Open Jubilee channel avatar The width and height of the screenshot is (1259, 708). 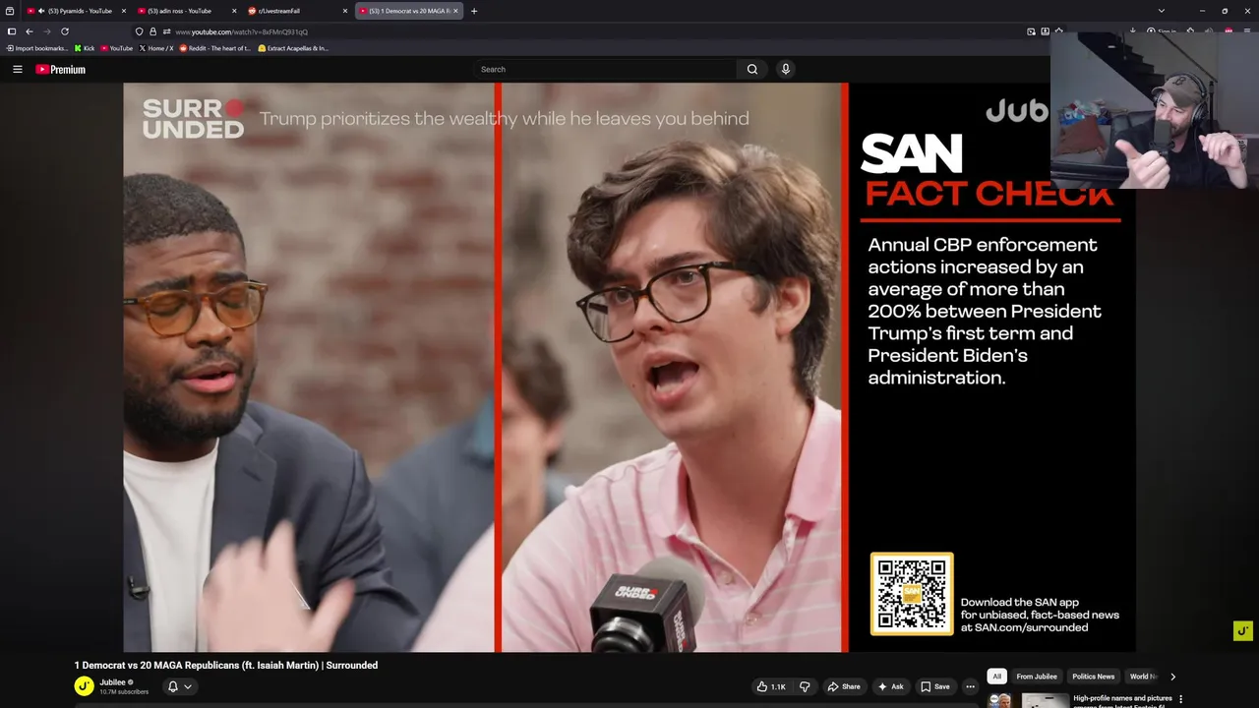[x=85, y=686]
